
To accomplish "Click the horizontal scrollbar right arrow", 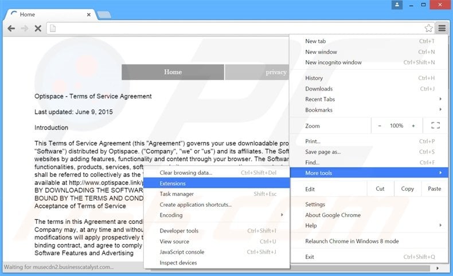I will [438, 268].
